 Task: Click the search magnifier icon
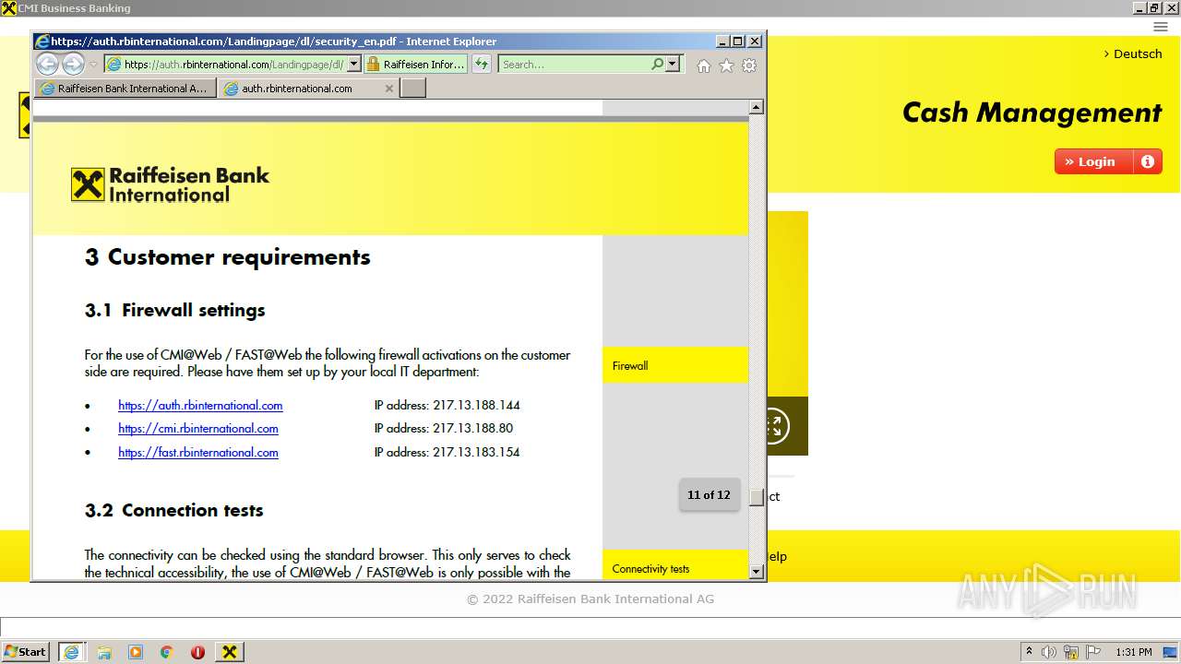pos(657,65)
